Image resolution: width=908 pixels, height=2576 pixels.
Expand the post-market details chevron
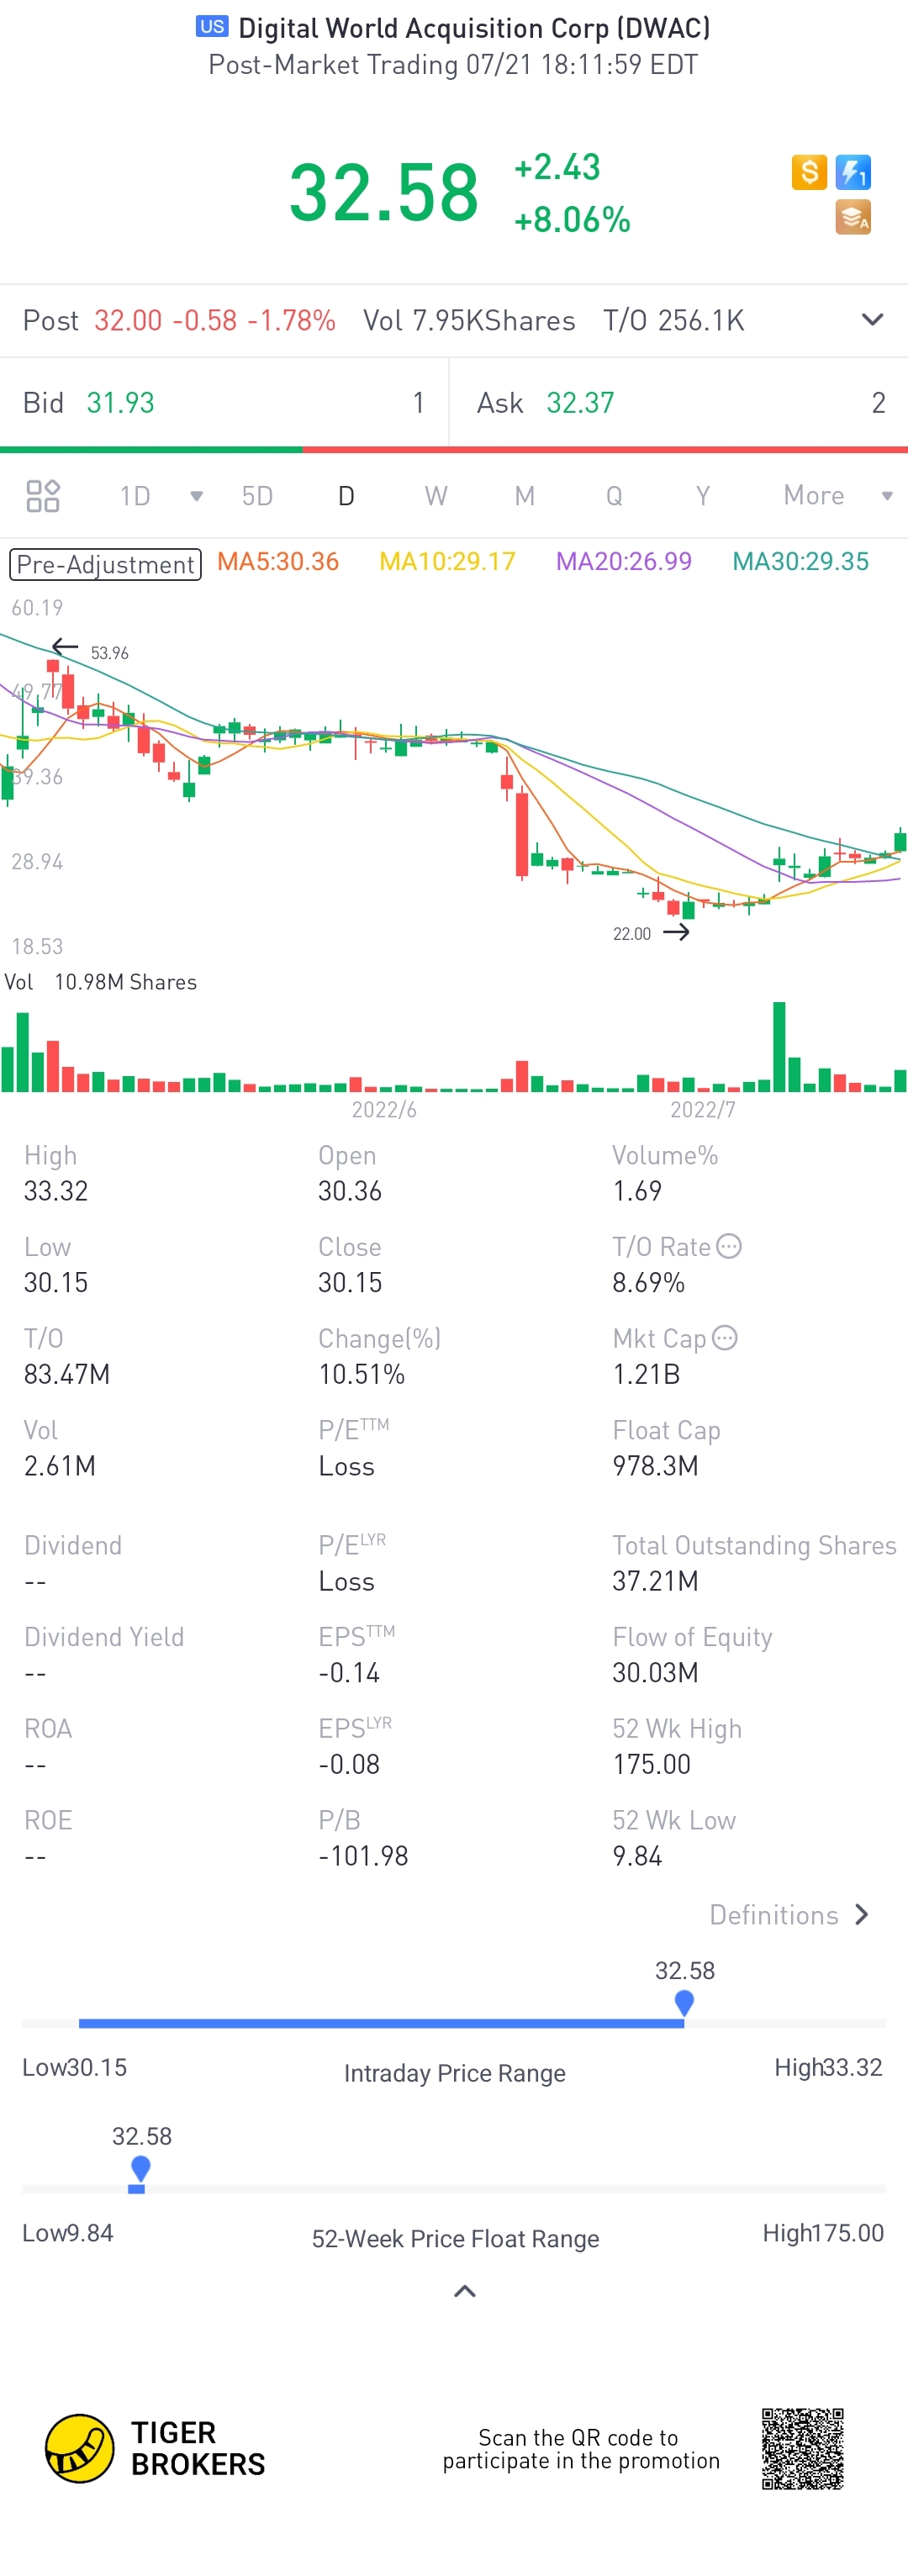872,320
